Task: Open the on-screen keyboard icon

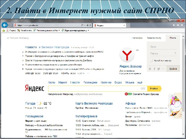Action: 143,89
